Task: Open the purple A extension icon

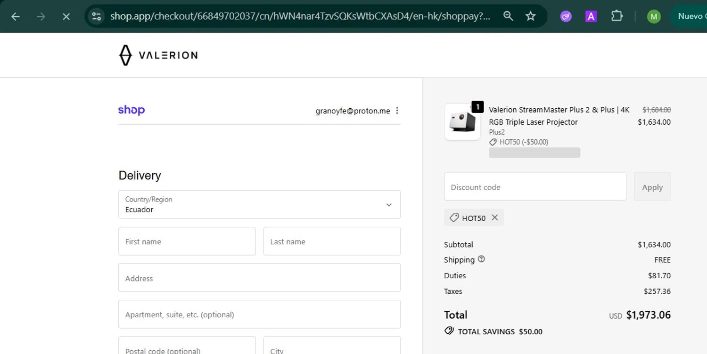Action: 591,16
